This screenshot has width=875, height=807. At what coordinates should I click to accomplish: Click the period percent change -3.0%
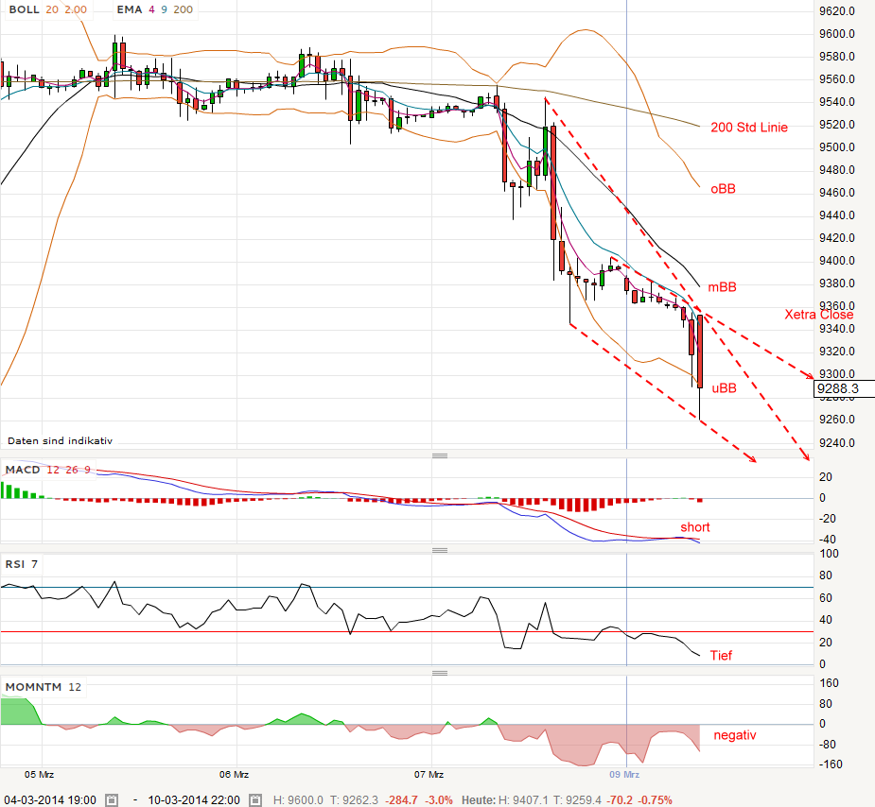tap(439, 800)
